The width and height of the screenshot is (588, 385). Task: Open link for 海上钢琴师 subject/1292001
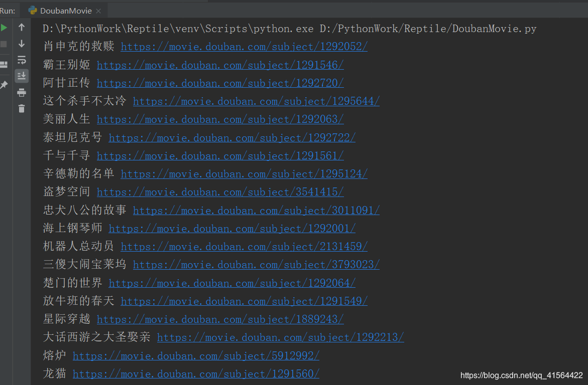pos(232,229)
